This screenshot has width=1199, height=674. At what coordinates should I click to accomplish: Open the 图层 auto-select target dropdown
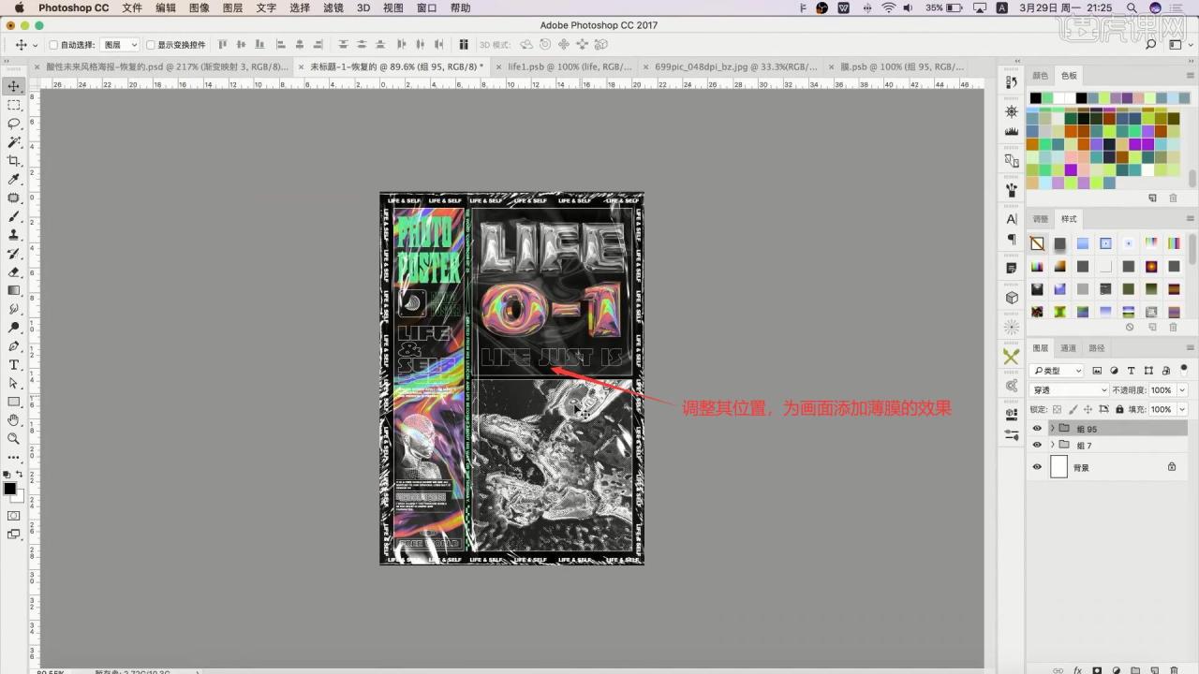pyautogui.click(x=120, y=45)
